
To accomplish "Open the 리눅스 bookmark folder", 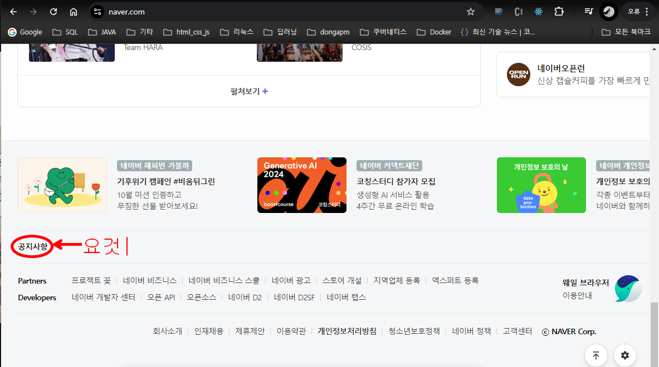I will pyautogui.click(x=237, y=32).
